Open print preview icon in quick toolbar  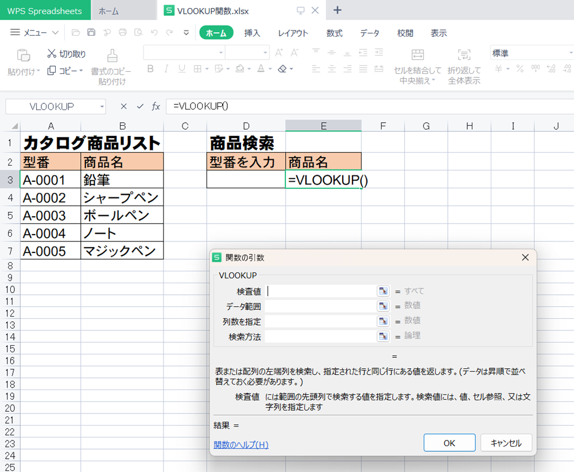[x=138, y=33]
